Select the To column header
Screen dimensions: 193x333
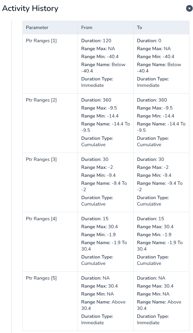(161, 27)
